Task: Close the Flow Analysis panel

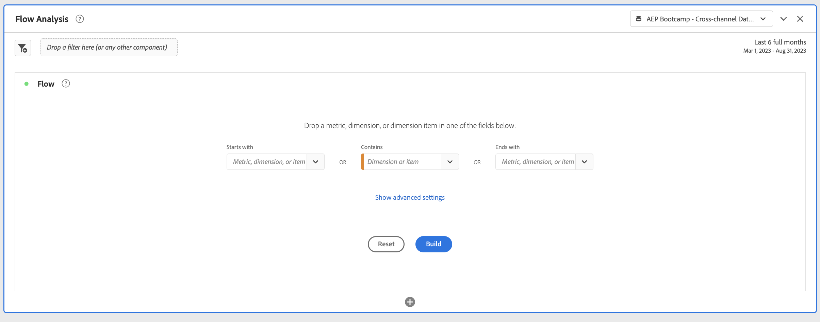Action: point(800,19)
